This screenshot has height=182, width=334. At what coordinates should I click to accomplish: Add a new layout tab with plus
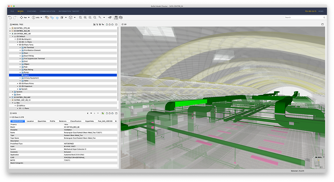pos(84,11)
